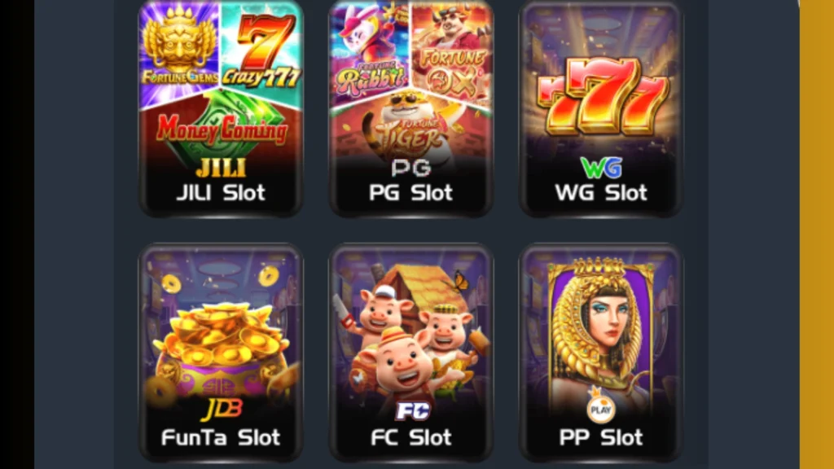Click the big red 777 symbol
834x469 pixels.
pyautogui.click(x=602, y=94)
